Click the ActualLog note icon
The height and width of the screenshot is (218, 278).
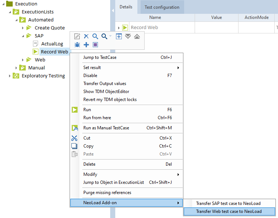tap(36, 44)
